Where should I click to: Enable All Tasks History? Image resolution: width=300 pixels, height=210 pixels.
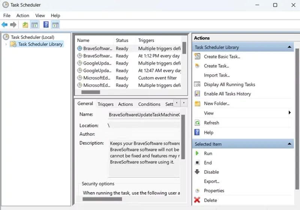pos(227,94)
